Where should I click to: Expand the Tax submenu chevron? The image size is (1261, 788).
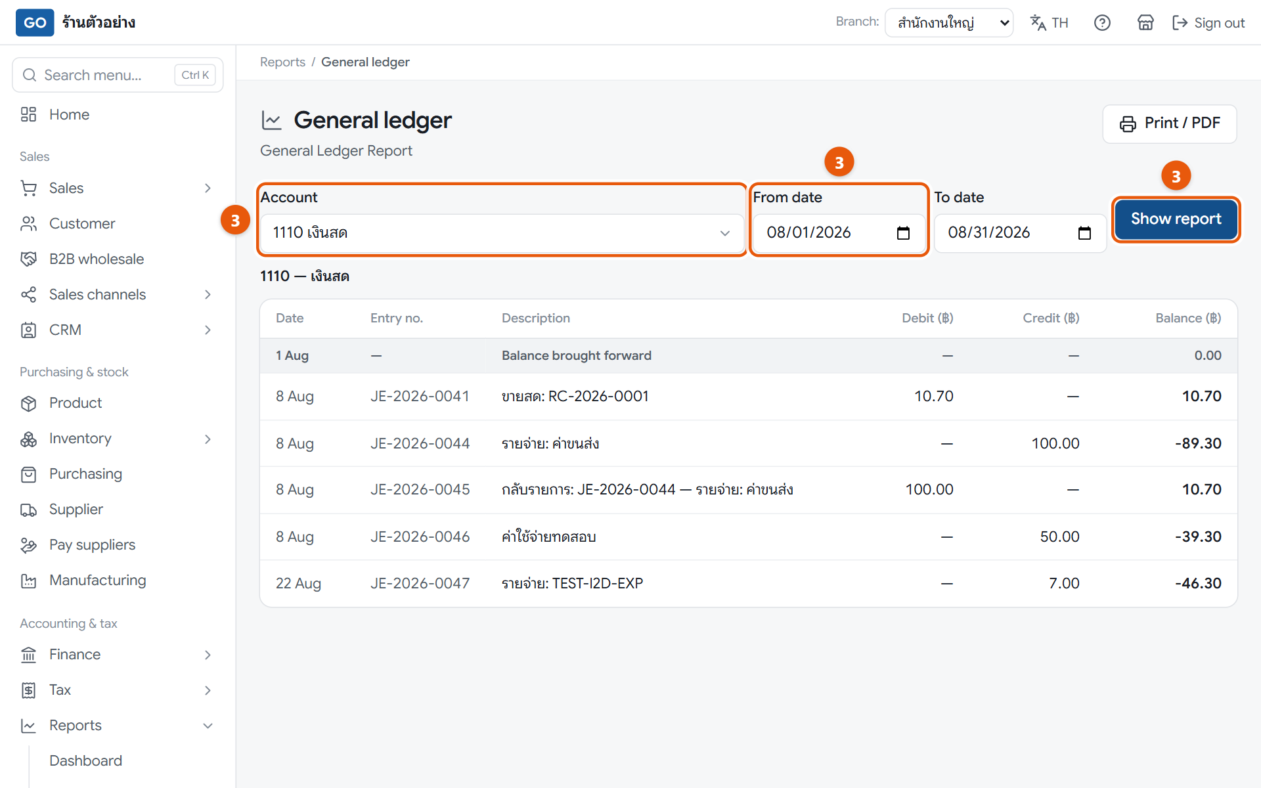(208, 690)
